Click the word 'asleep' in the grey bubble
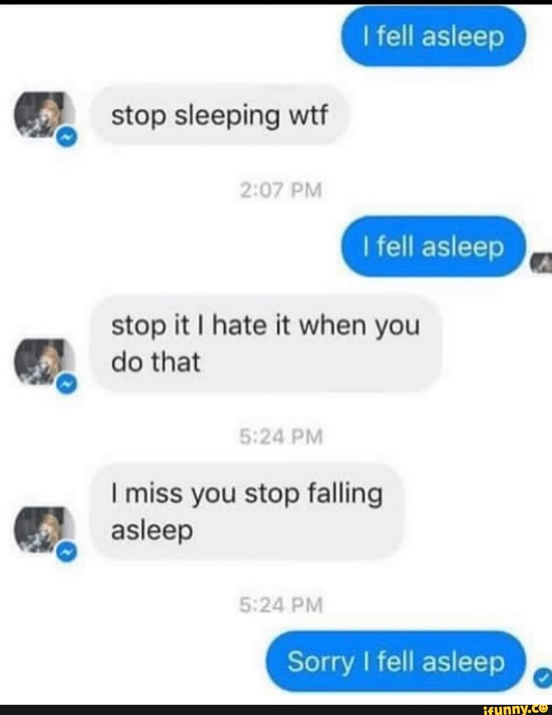 pyautogui.click(x=152, y=531)
